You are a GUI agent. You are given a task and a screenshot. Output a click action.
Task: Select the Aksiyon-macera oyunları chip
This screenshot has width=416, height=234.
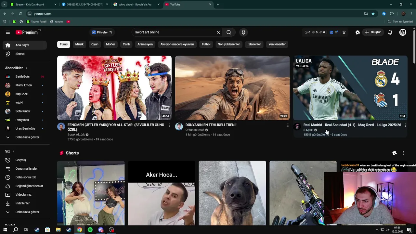click(177, 44)
